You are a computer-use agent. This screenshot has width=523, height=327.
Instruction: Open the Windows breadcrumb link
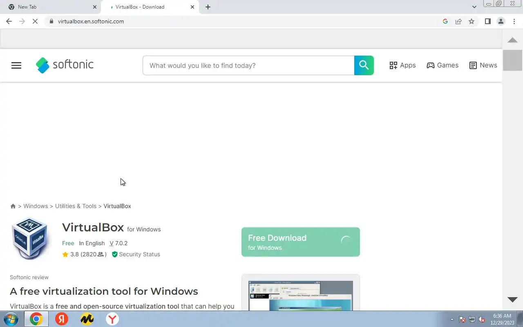[36, 206]
